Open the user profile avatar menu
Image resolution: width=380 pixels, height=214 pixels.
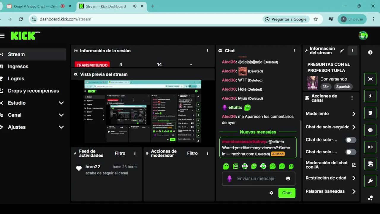click(363, 36)
